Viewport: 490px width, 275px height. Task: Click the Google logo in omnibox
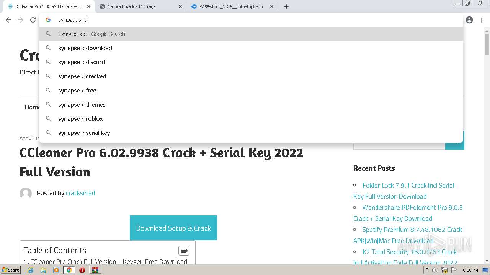(x=48, y=20)
